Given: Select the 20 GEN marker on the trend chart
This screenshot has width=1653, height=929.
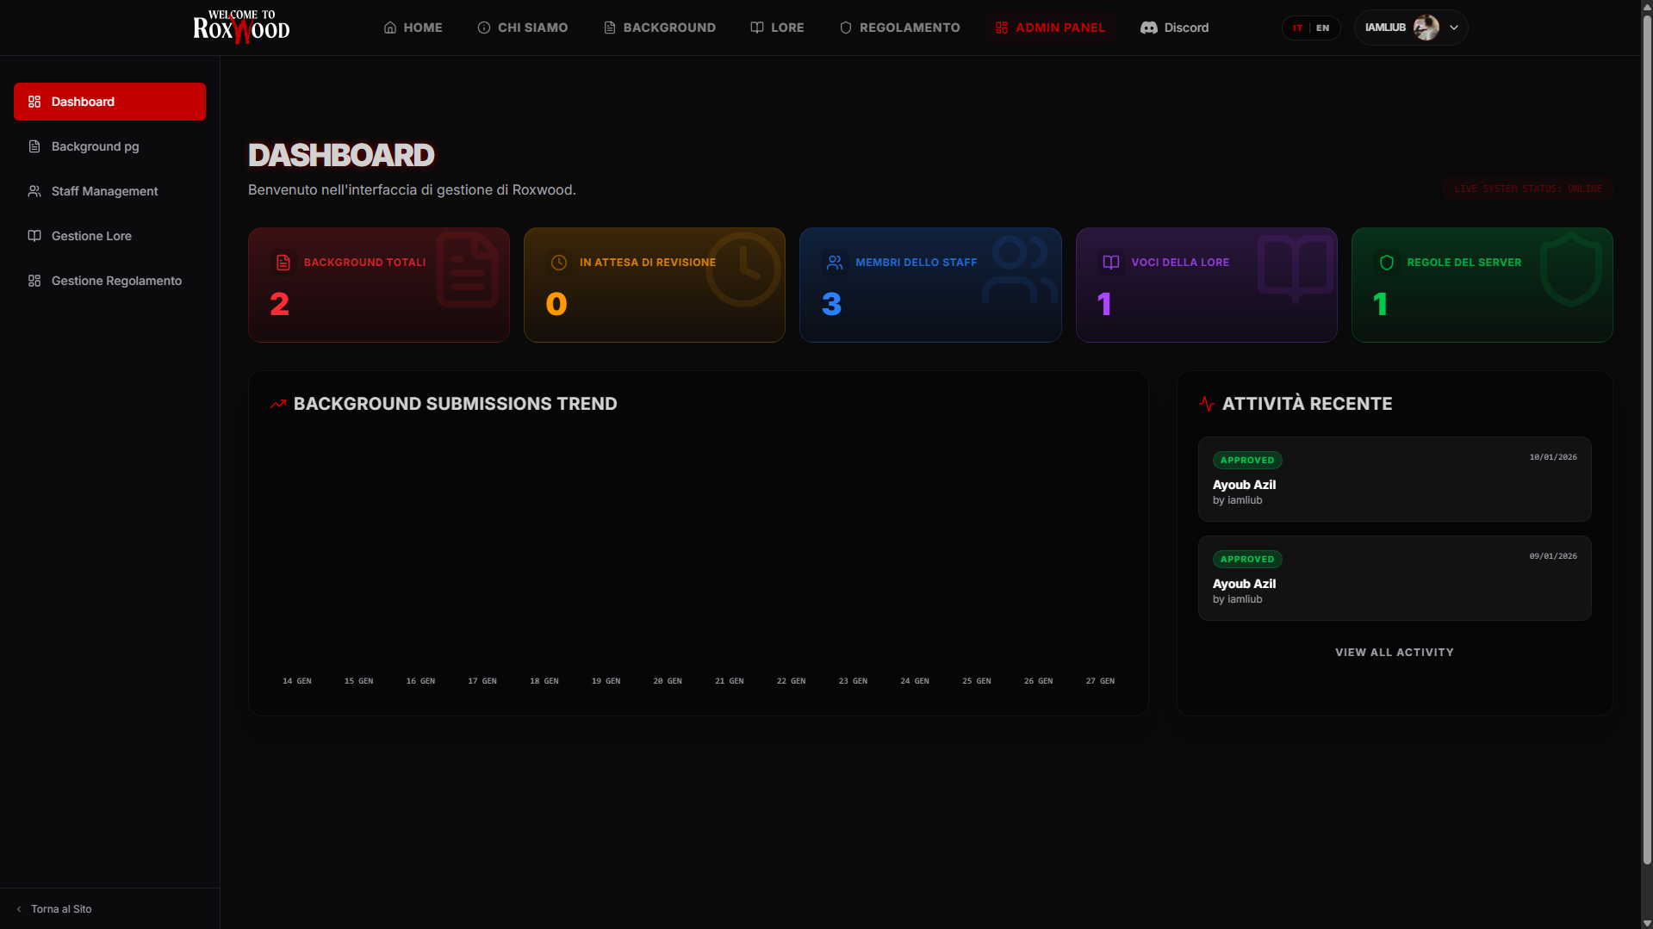Looking at the screenshot, I should tap(668, 680).
